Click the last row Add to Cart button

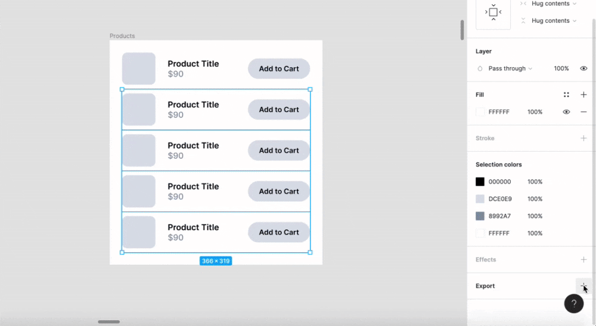click(279, 232)
